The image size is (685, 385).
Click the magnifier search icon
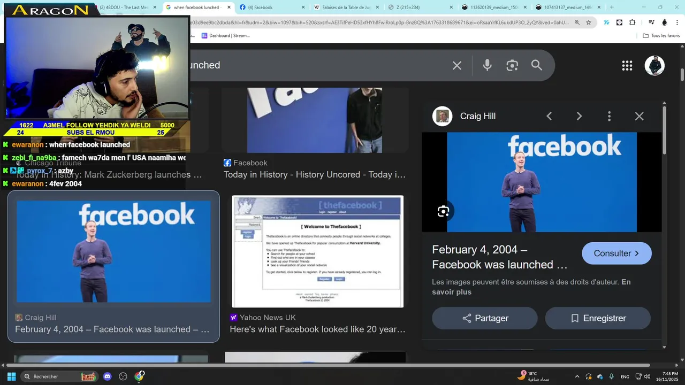coord(537,65)
